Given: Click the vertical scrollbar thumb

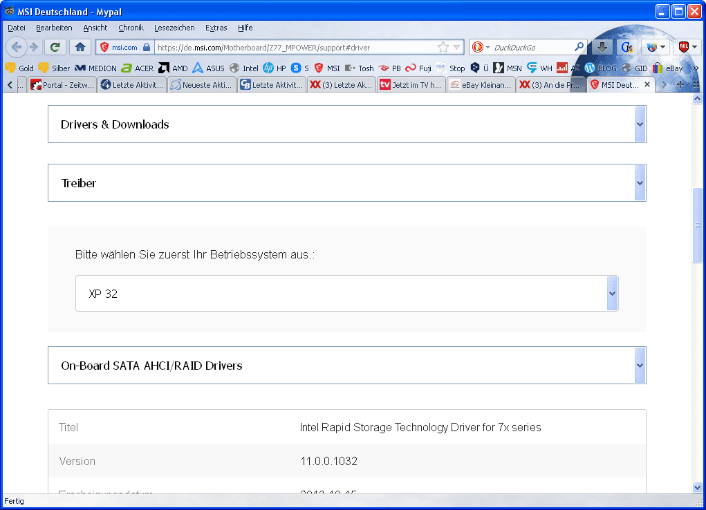Looking at the screenshot, I should tap(697, 225).
